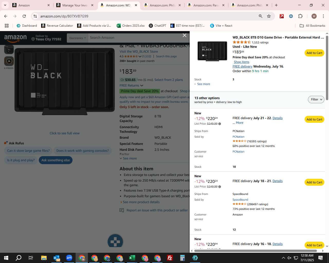Expand FREE Returns details
The image size is (329, 263).
tap(131, 86)
